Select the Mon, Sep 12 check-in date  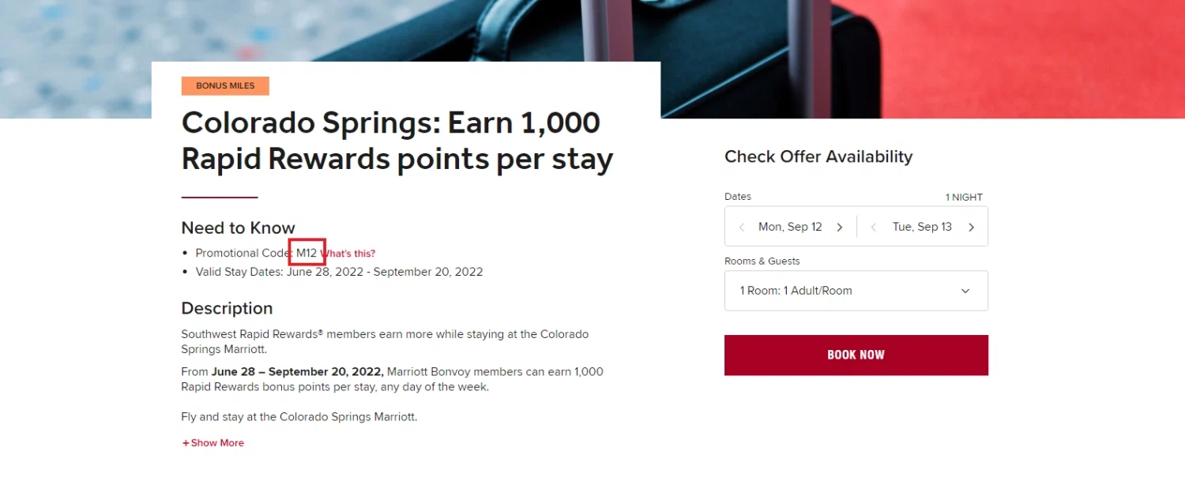790,227
